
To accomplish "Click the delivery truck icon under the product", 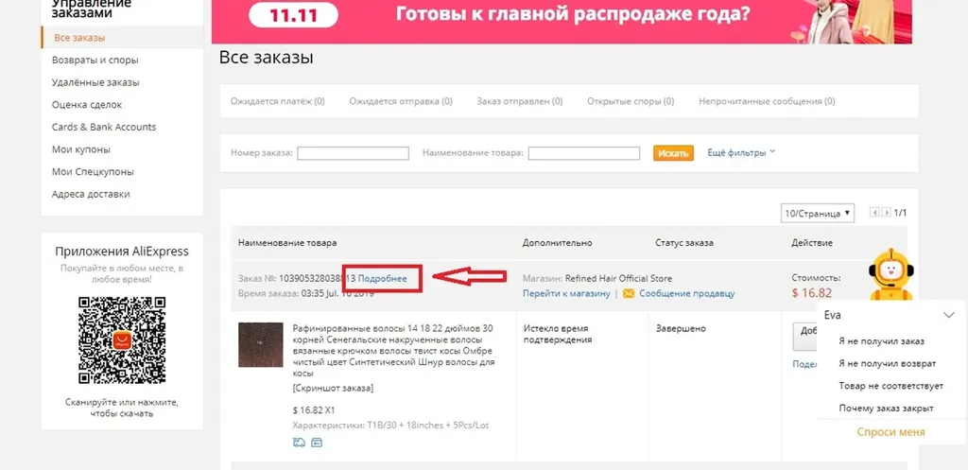I will 299,443.
